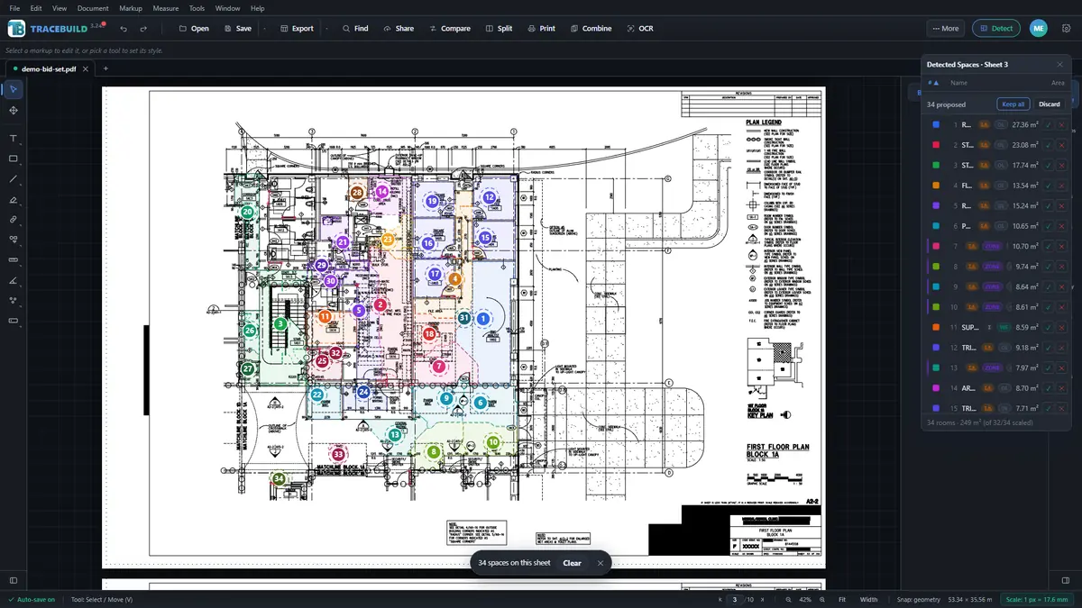Click the Width zoom option
Screen dimensions: 1082x608
tap(869, 599)
